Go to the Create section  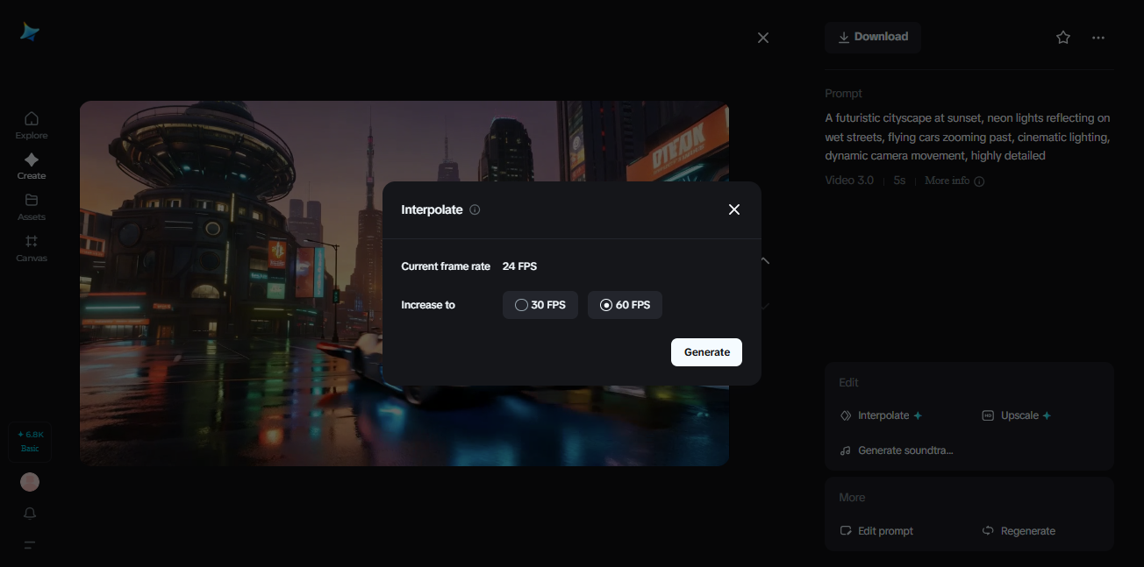point(32,167)
